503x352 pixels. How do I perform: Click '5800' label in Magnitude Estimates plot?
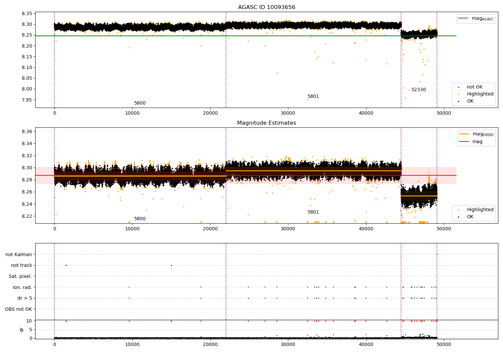(x=140, y=219)
